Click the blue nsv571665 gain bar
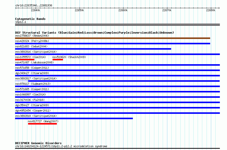This screenshot has width=227, height=150. pyautogui.click(x=117, y=92)
